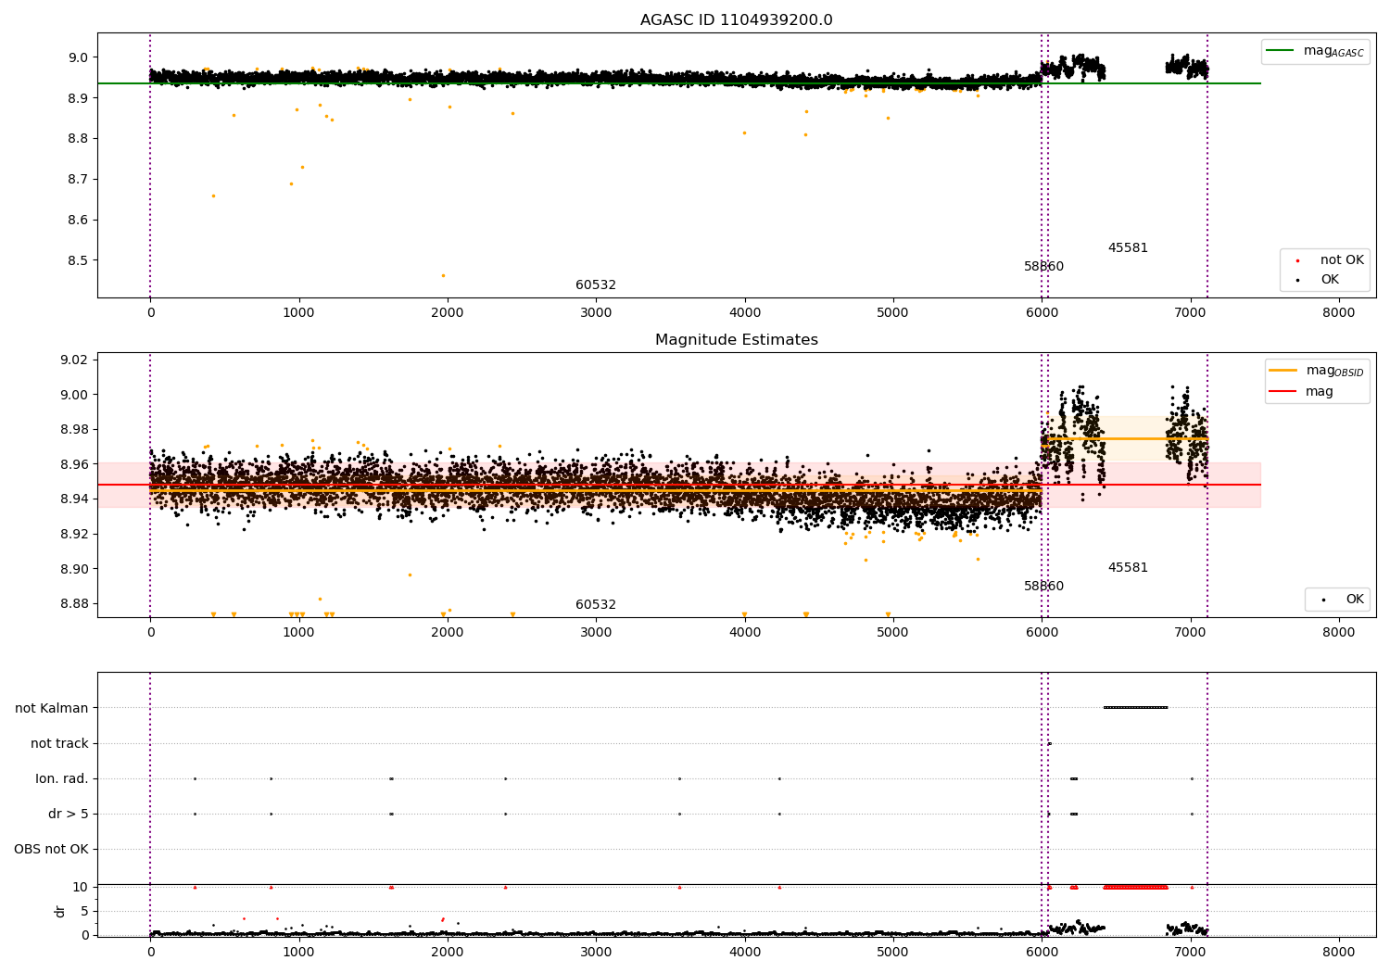Click the 5000 x-axis tick of the bottom plot

(x=893, y=952)
